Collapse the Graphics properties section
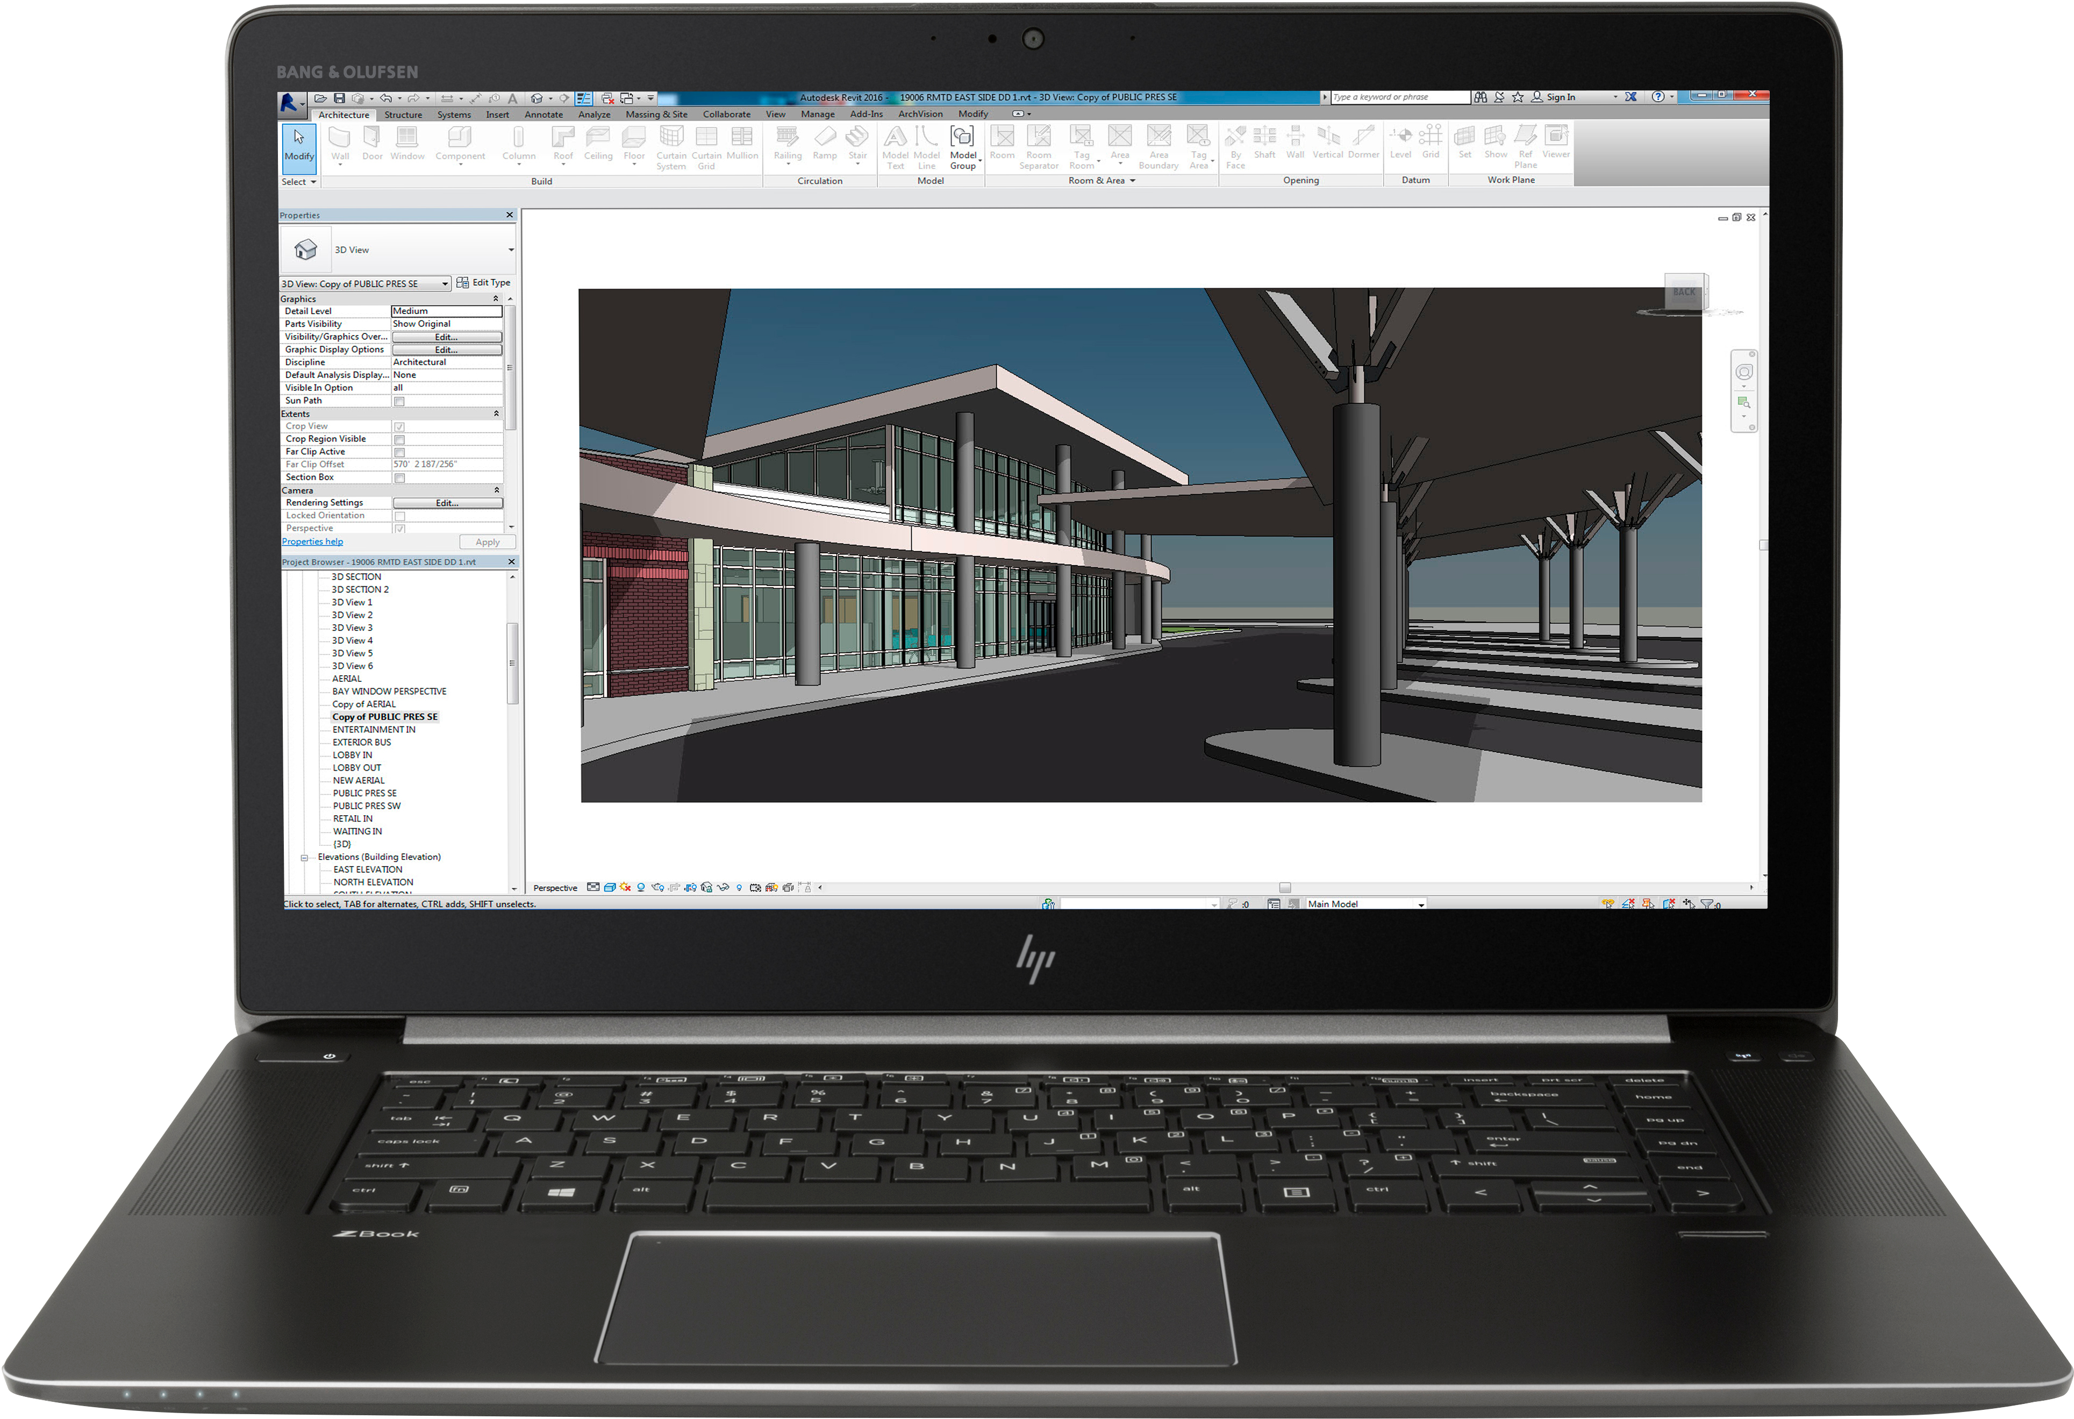2074x1419 pixels. click(x=496, y=299)
